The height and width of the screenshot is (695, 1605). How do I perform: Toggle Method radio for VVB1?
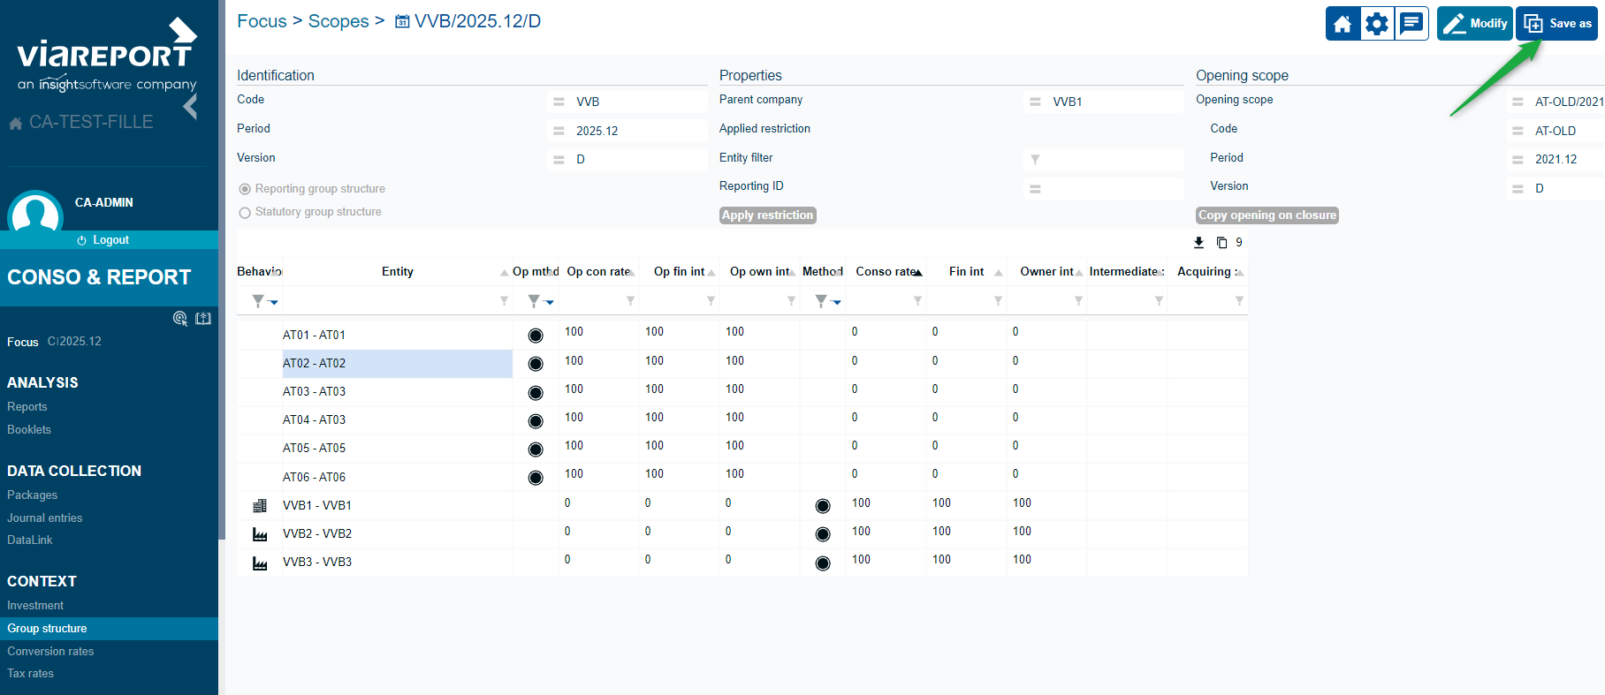click(823, 506)
